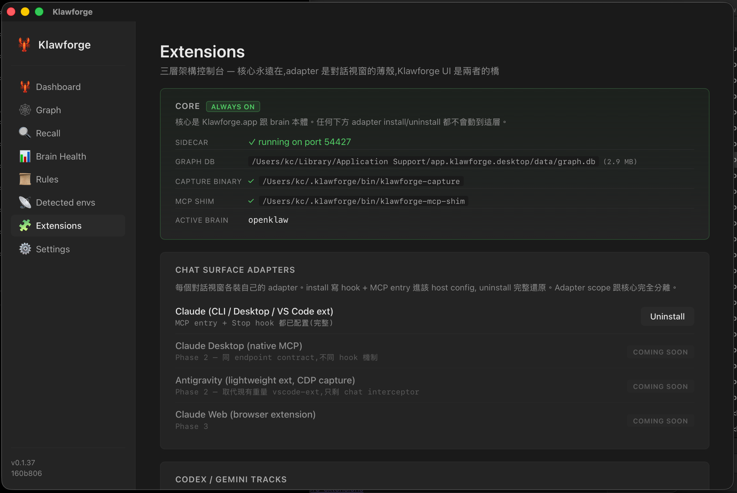Click the Klawforge lobster logo icon
Image resolution: width=737 pixels, height=493 pixels.
pyautogui.click(x=24, y=45)
